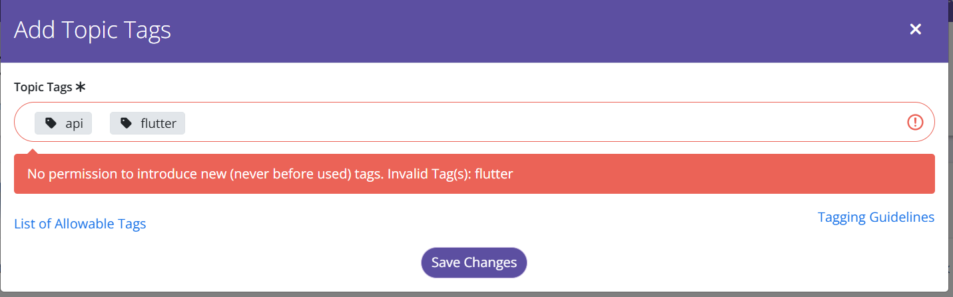This screenshot has height=297, width=953.
Task: Click the Topic Tags field label
Action: [43, 87]
